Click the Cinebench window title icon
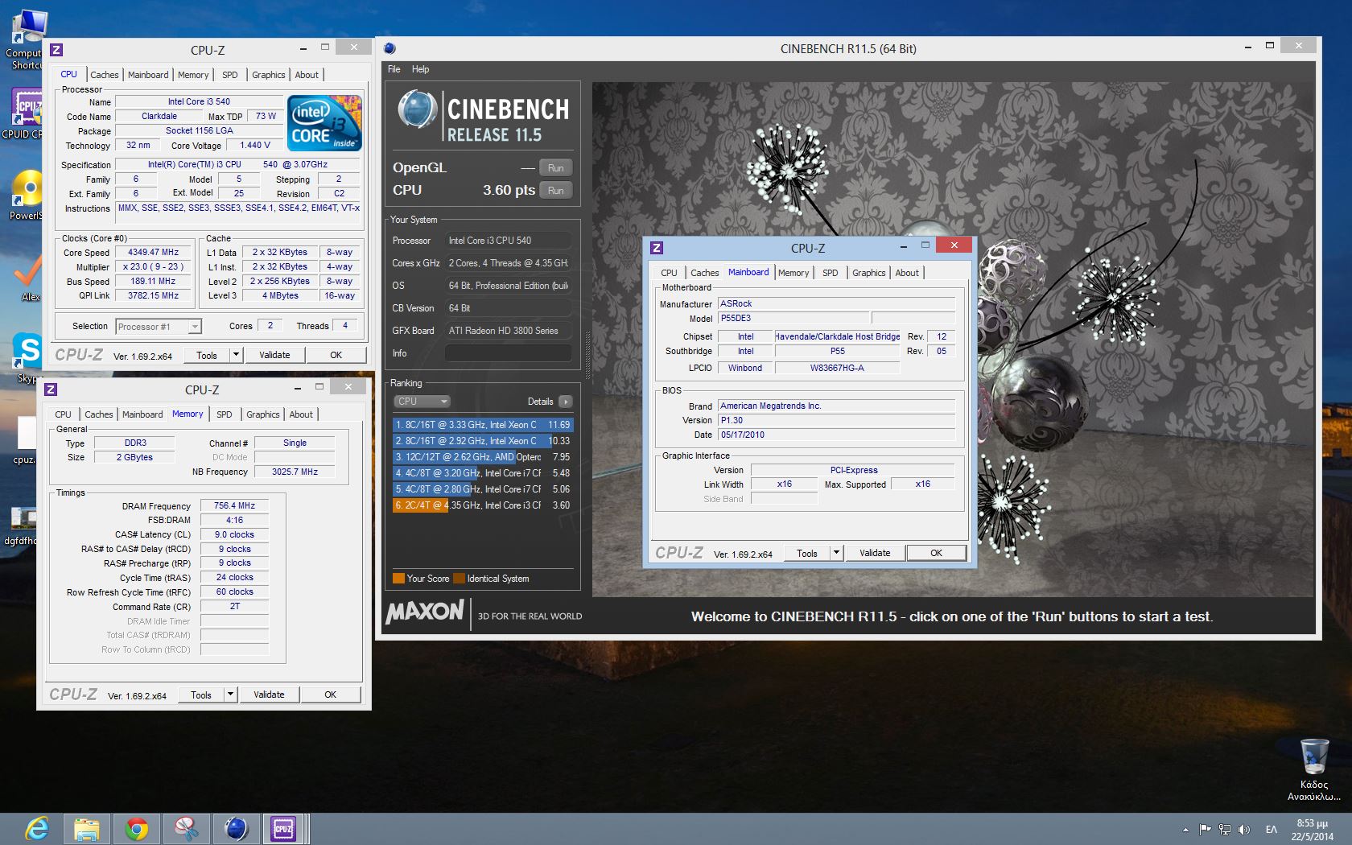Screen dimensions: 1352x845 (390, 48)
